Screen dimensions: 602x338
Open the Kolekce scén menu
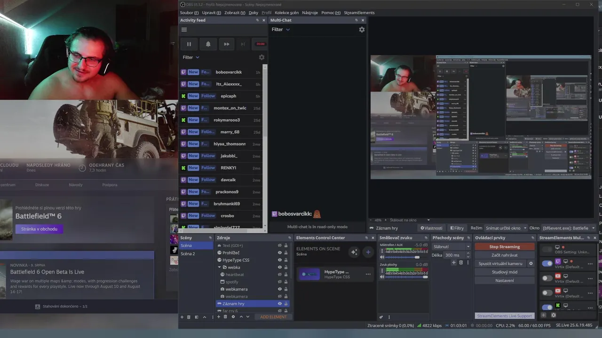click(286, 13)
